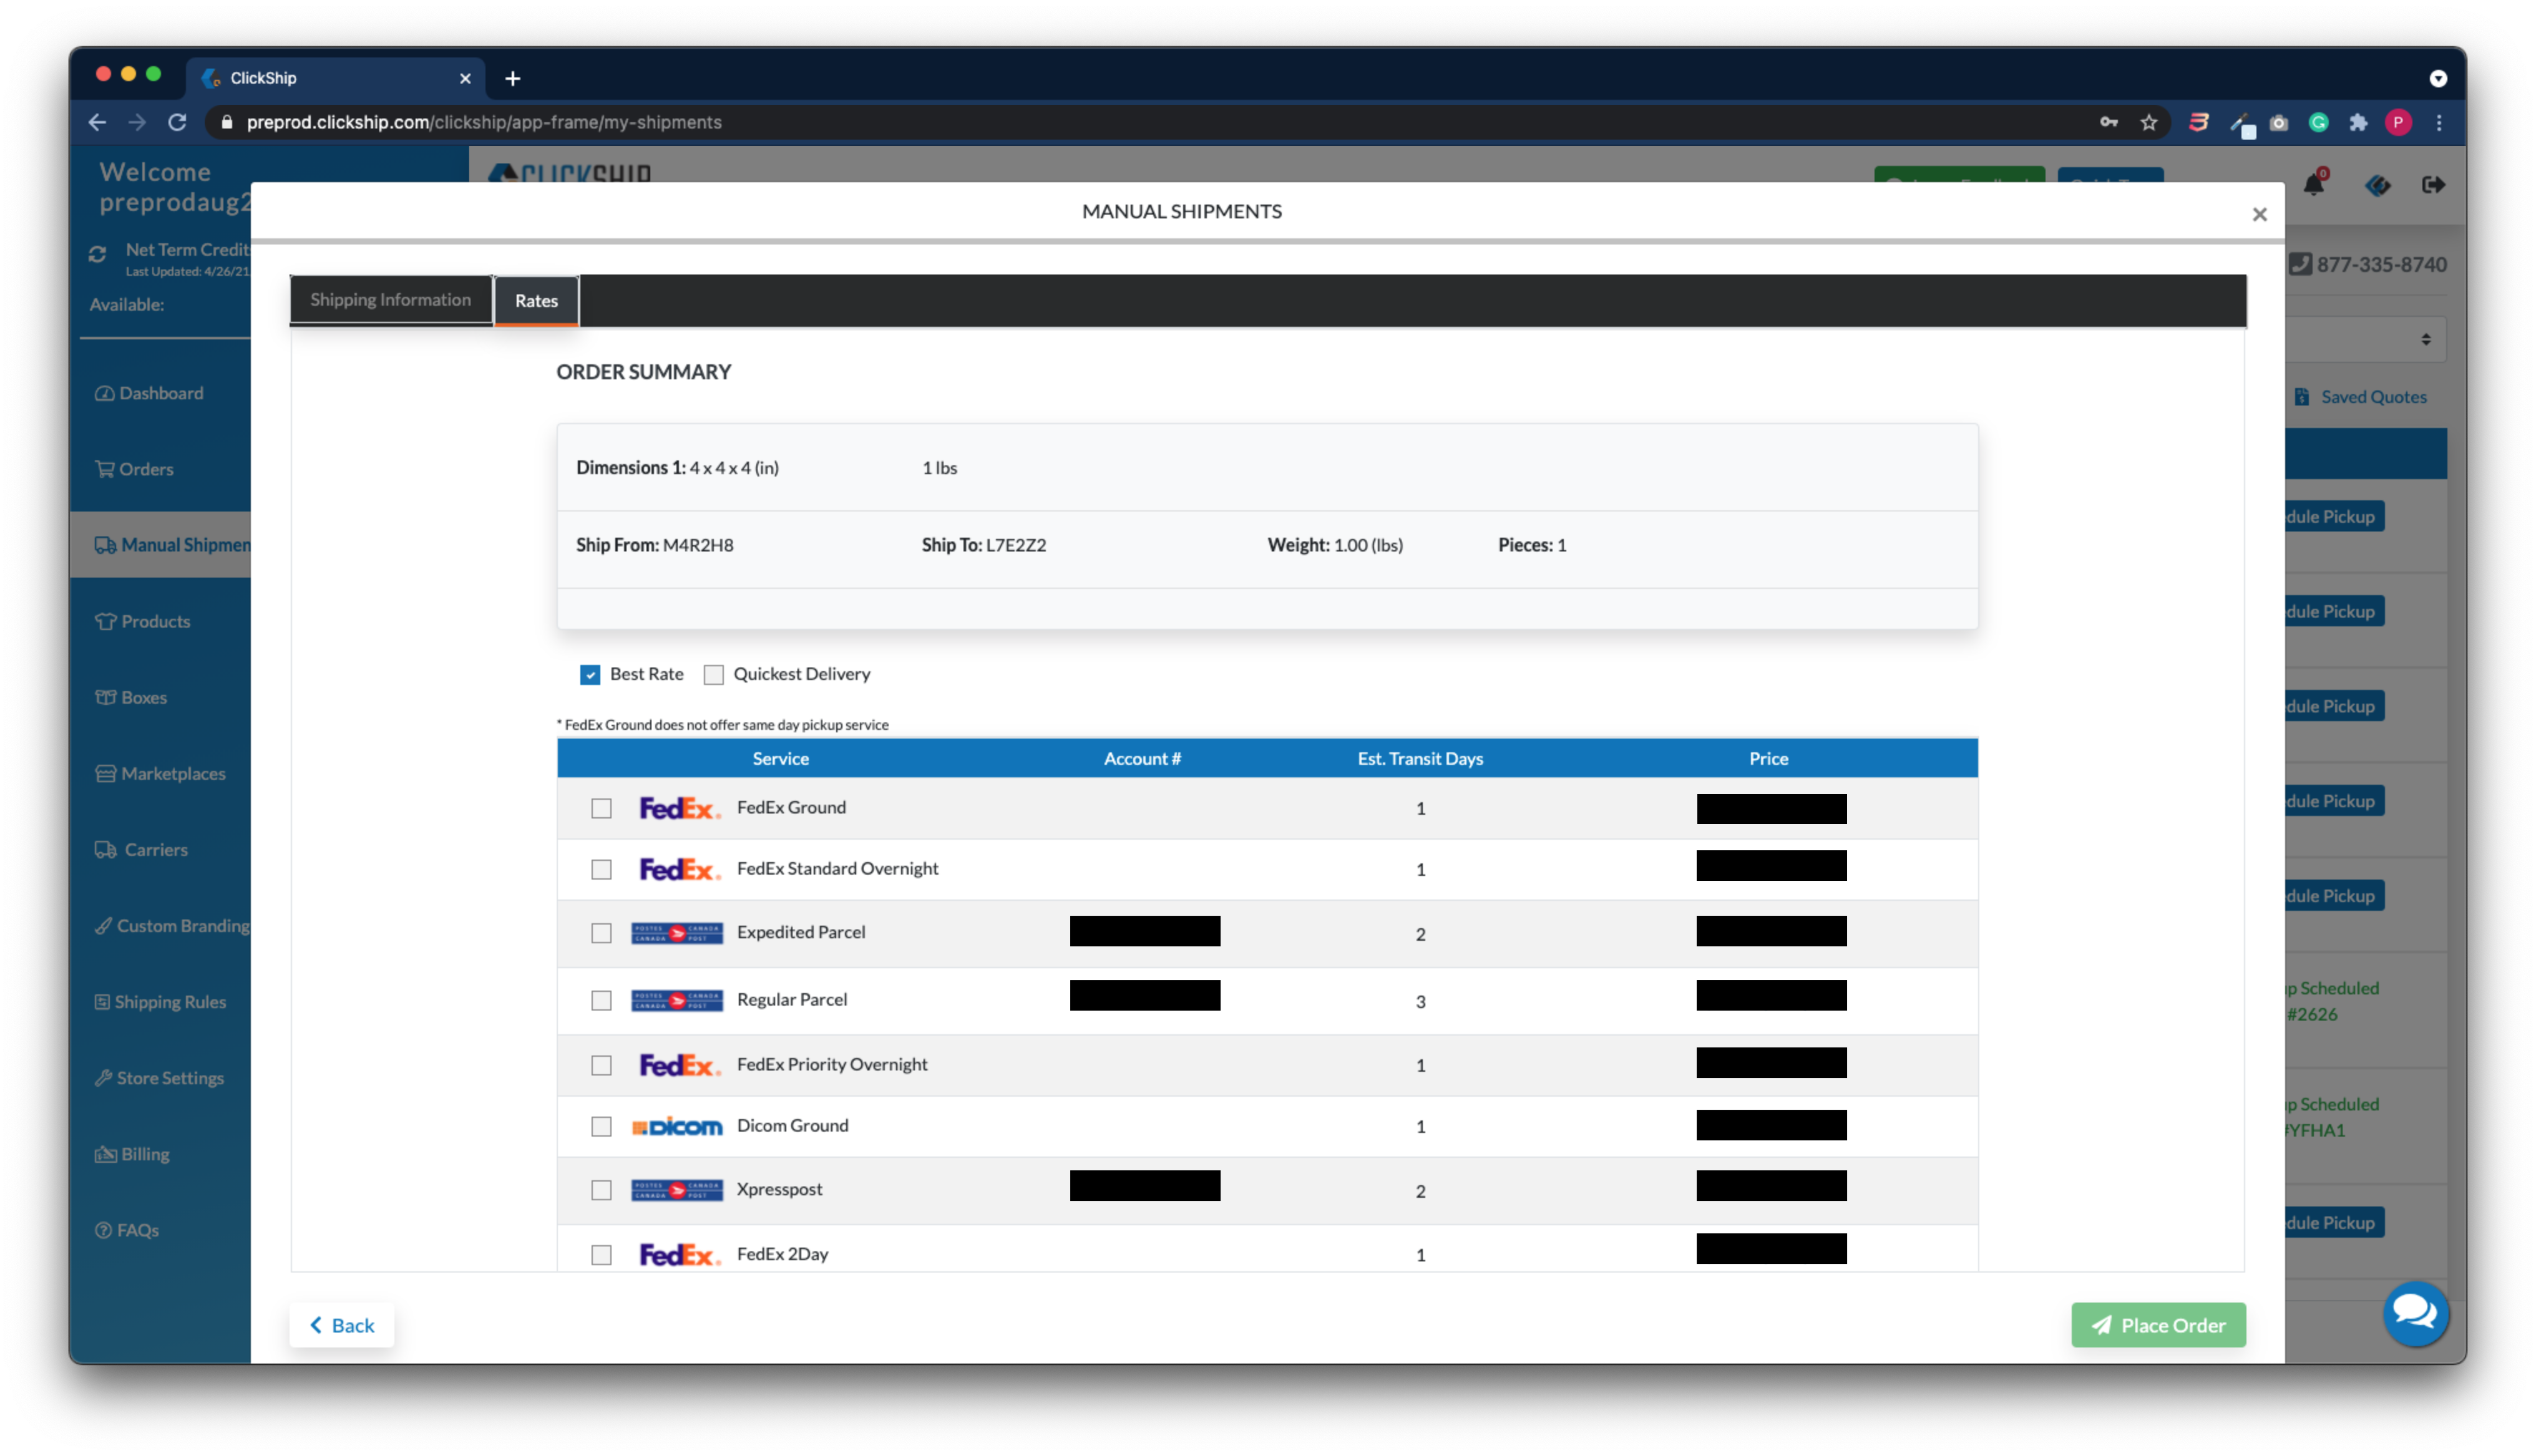
Task: Open Chrome's three-dot menu
Action: coord(2439,122)
